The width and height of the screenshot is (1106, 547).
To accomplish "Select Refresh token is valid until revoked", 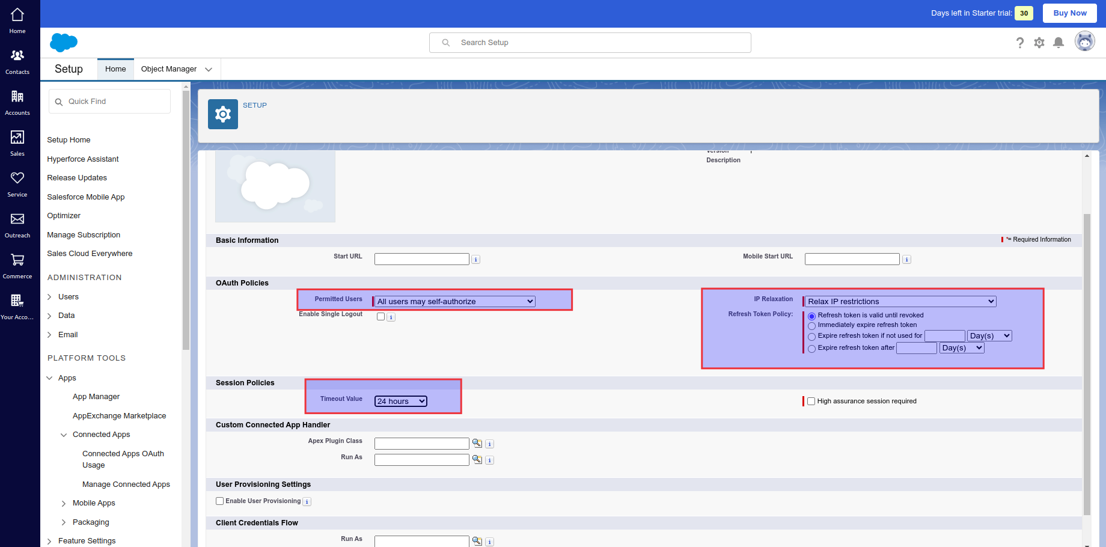I will coord(811,316).
